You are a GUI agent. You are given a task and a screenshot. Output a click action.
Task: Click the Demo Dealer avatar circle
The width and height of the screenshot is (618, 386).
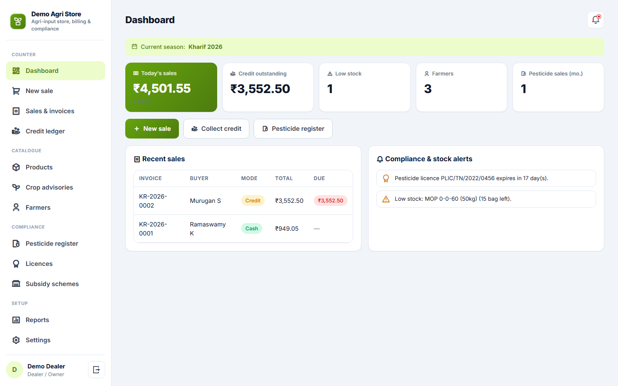(15, 370)
